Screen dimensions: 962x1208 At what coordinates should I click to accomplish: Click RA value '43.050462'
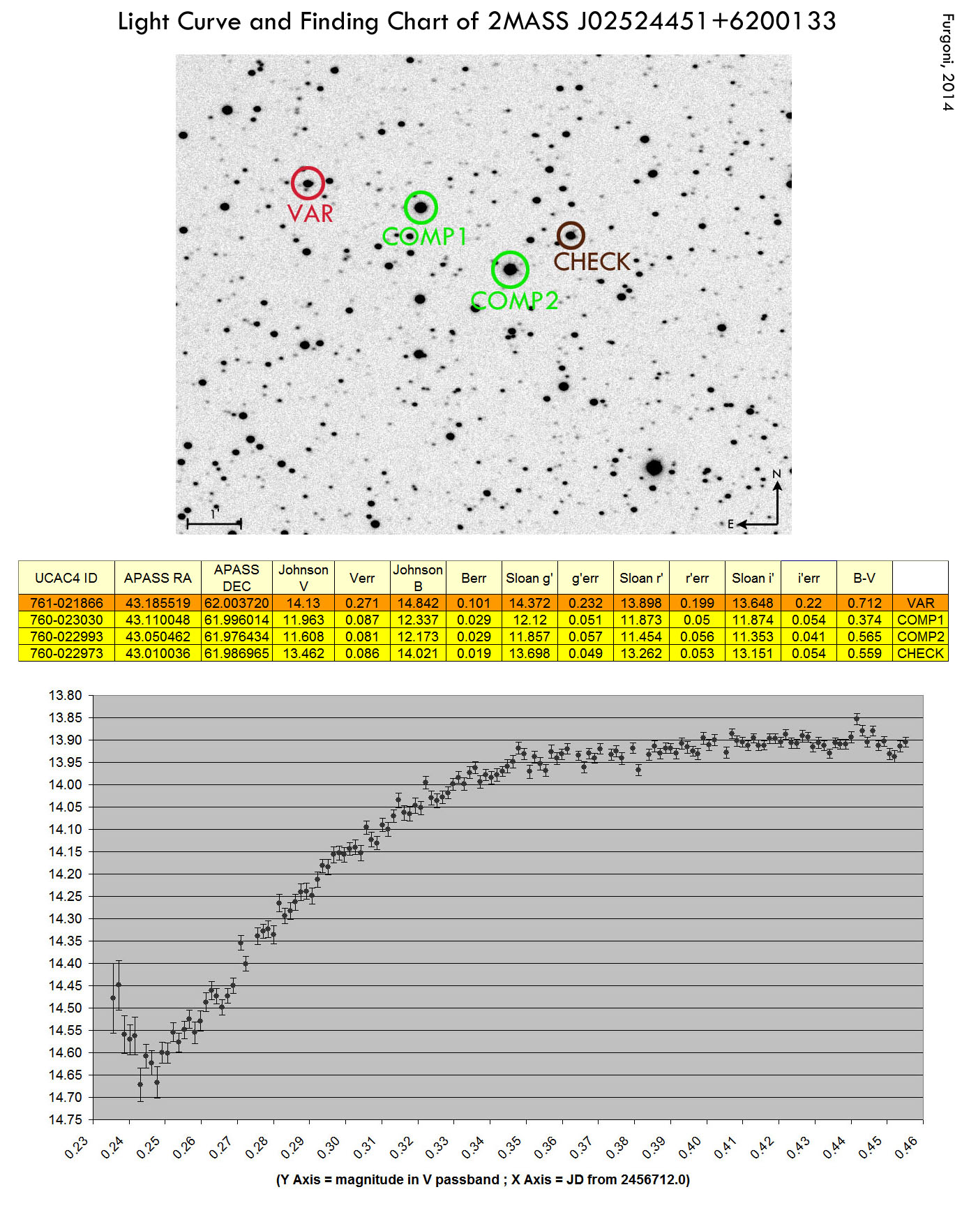click(158, 636)
